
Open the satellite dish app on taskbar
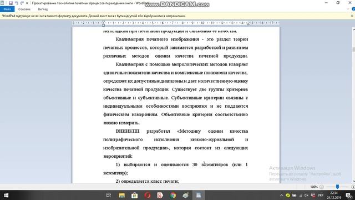tap(186, 195)
